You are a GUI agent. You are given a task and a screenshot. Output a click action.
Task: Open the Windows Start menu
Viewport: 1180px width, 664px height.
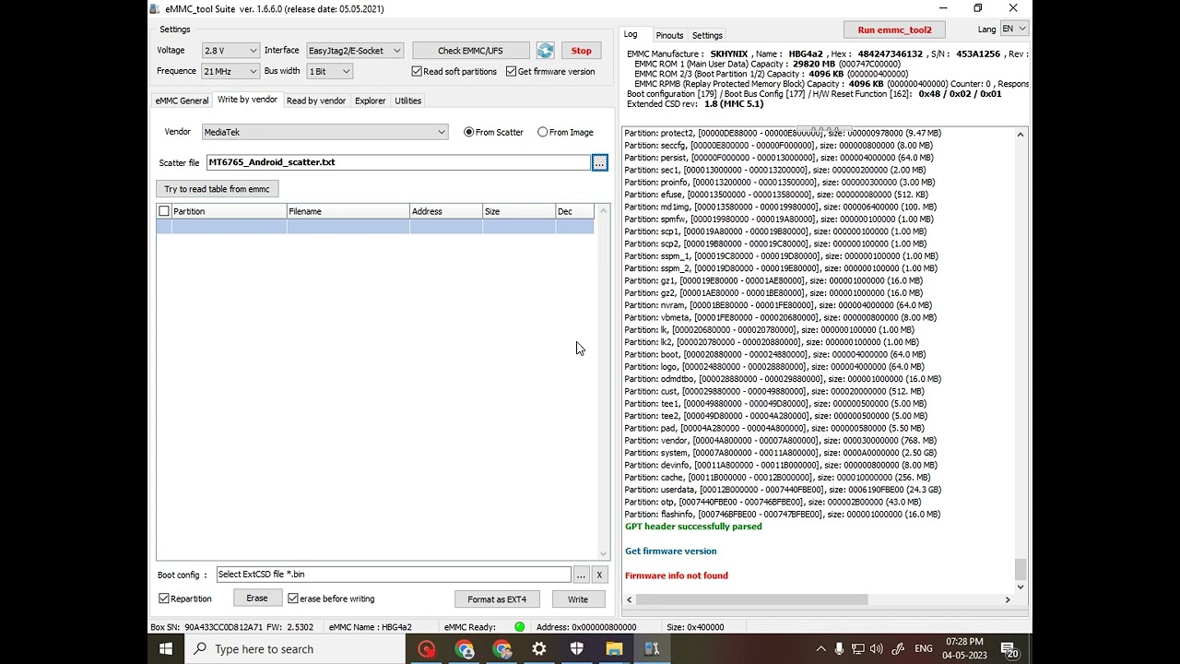pos(166,649)
